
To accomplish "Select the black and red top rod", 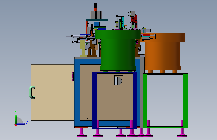I will tap(96, 7).
